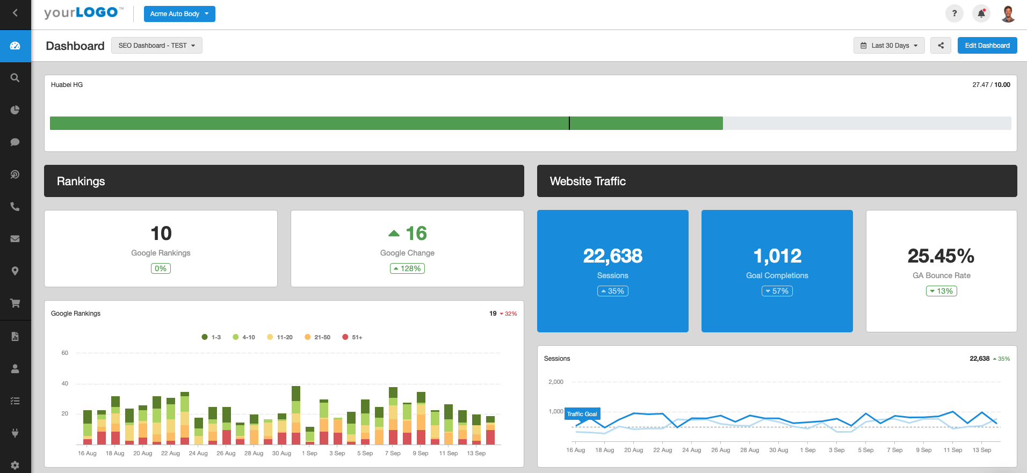Click the yourLOGO brand logo
Viewport: 1027px width, 473px height.
(83, 13)
